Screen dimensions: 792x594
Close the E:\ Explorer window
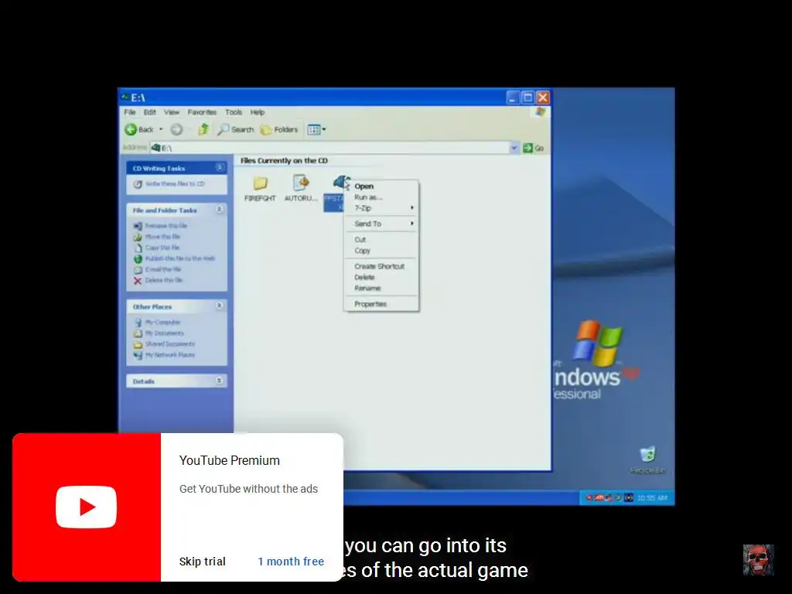coord(543,97)
